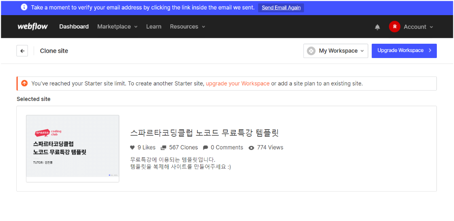Screen dimensions: 454x221
Task: Click the Clones stack icon
Action: pyautogui.click(x=163, y=147)
